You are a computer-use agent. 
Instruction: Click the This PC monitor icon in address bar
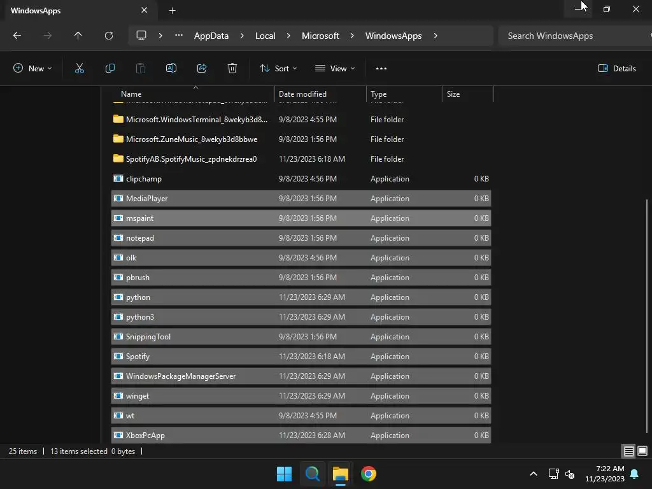coord(141,36)
